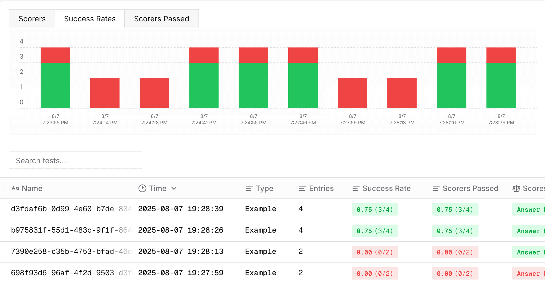Focus the Search tests input field

76,160
